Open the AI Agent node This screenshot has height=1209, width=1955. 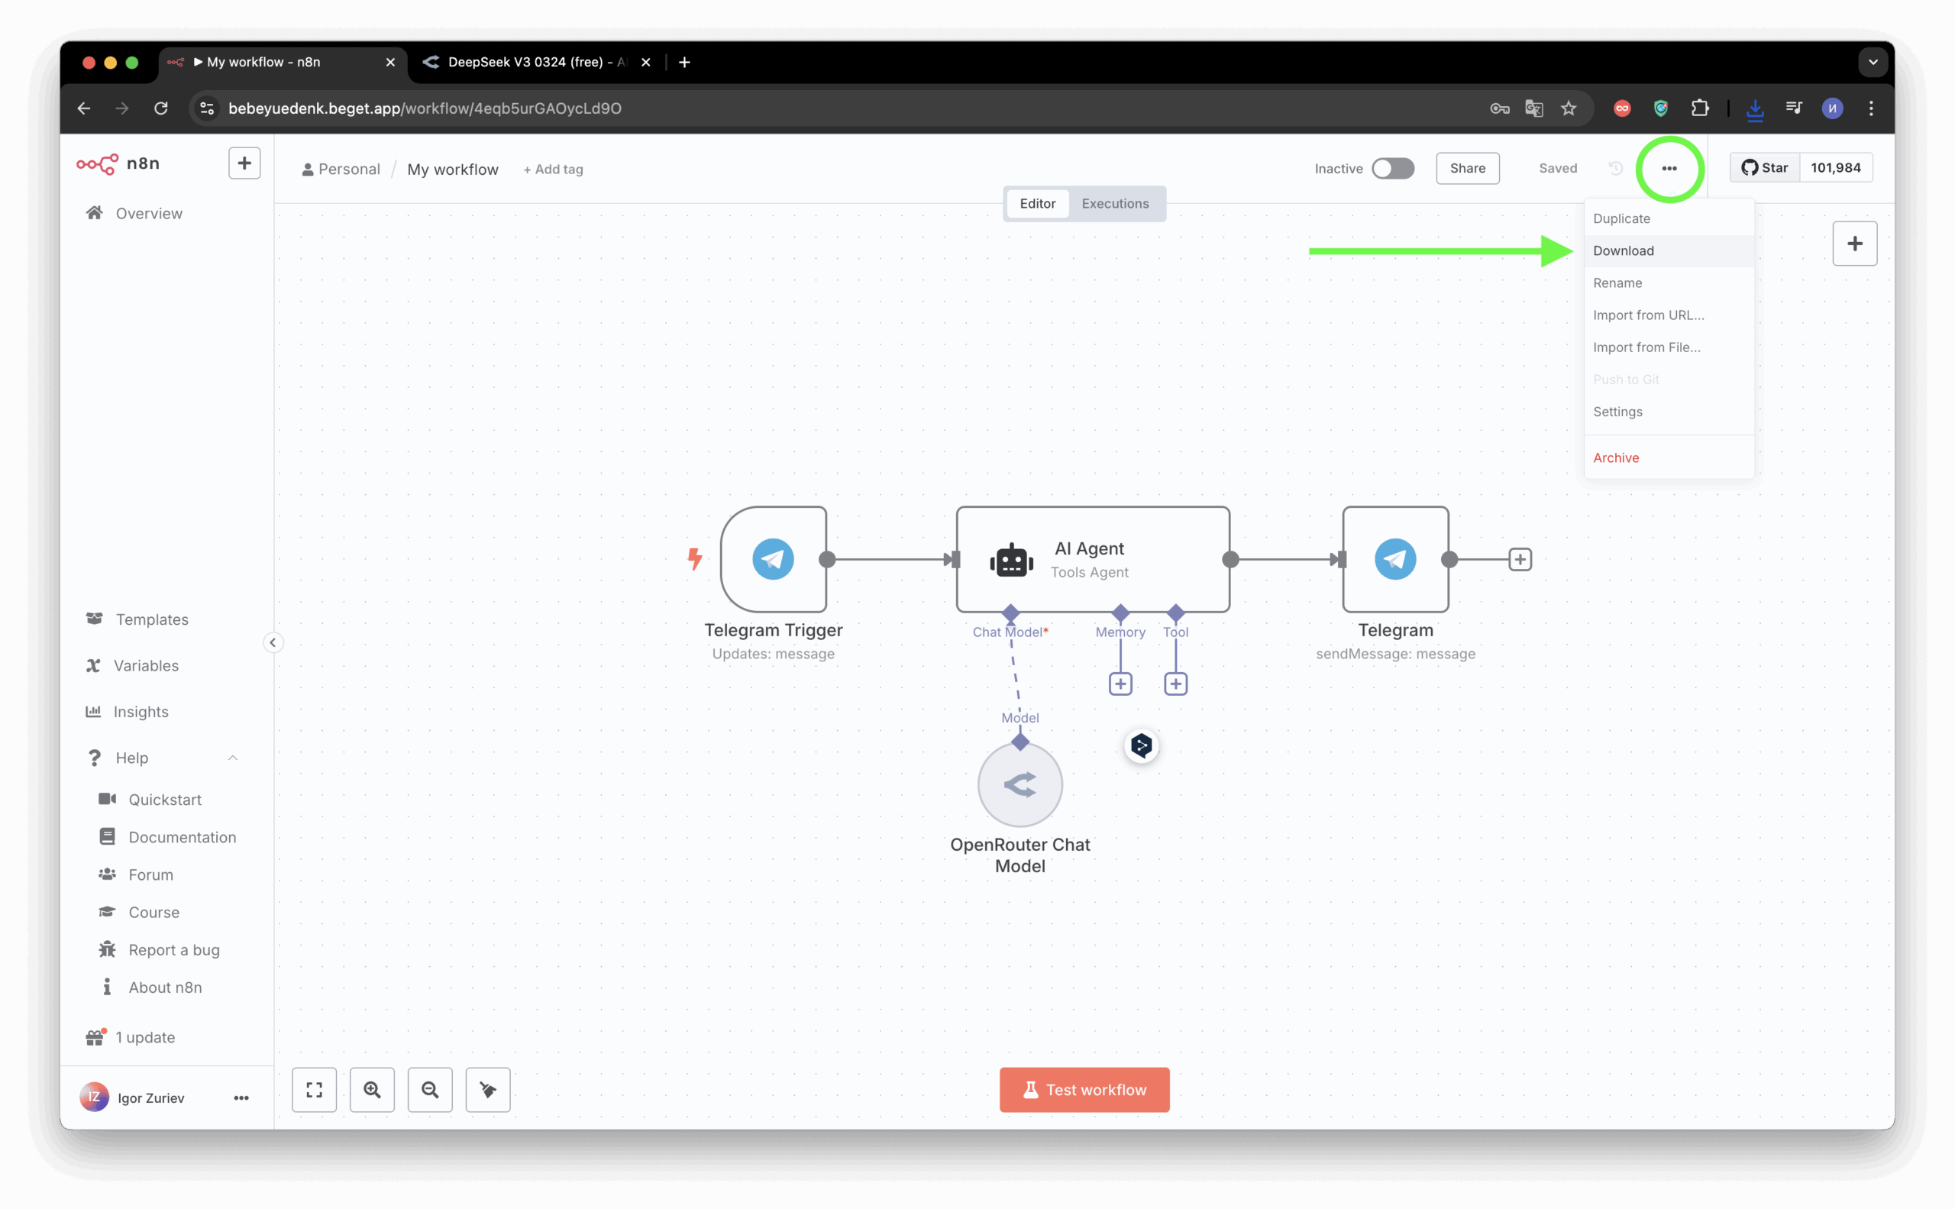(x=1092, y=559)
